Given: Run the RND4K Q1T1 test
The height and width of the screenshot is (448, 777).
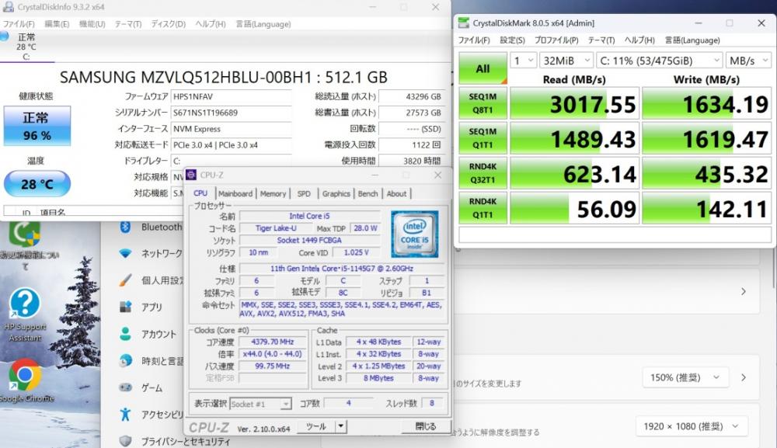Looking at the screenshot, I should pyautogui.click(x=483, y=208).
